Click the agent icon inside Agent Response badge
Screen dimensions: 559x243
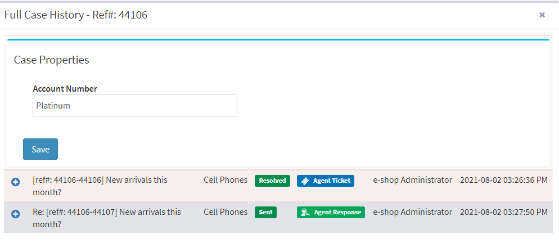pyautogui.click(x=305, y=212)
